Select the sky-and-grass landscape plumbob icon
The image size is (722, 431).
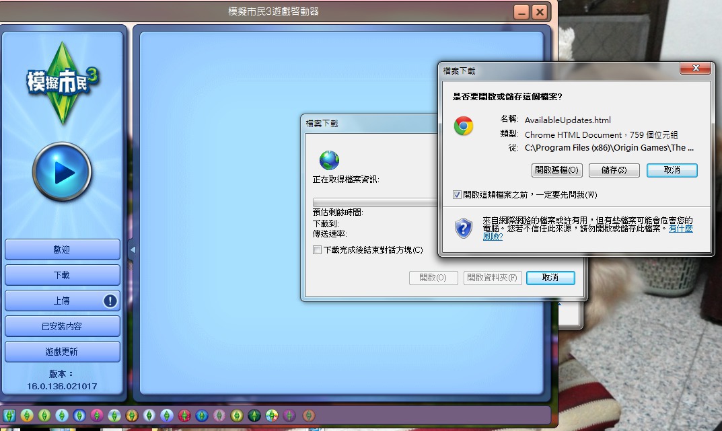click(114, 416)
